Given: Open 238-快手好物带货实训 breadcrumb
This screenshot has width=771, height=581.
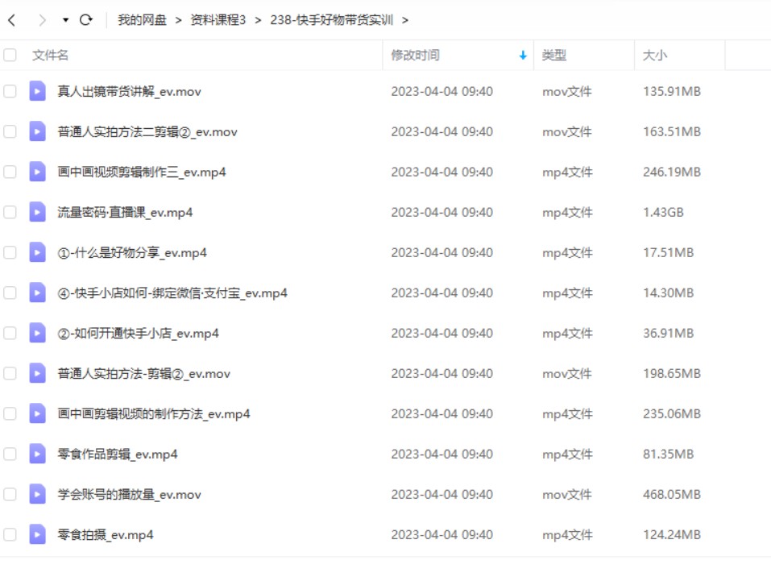Looking at the screenshot, I should tap(331, 20).
